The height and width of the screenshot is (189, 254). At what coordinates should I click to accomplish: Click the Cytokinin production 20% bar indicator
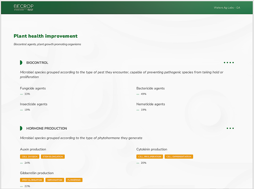[138, 163]
